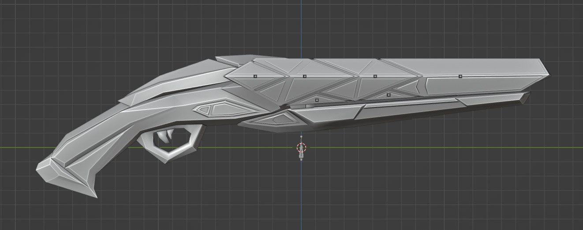Click the red-white 3D cursor at origin

click(x=301, y=147)
